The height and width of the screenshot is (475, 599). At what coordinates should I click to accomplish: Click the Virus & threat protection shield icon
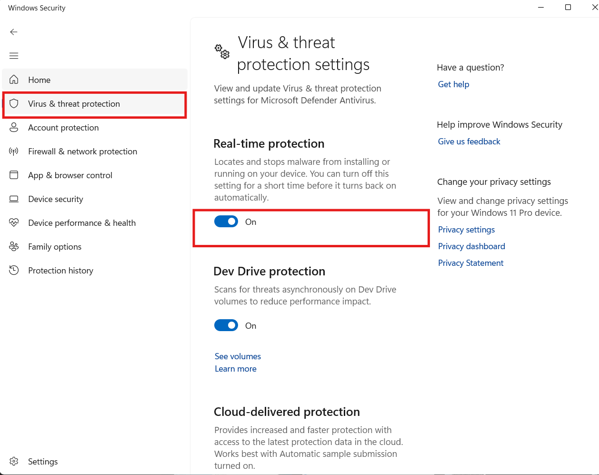pyautogui.click(x=14, y=104)
